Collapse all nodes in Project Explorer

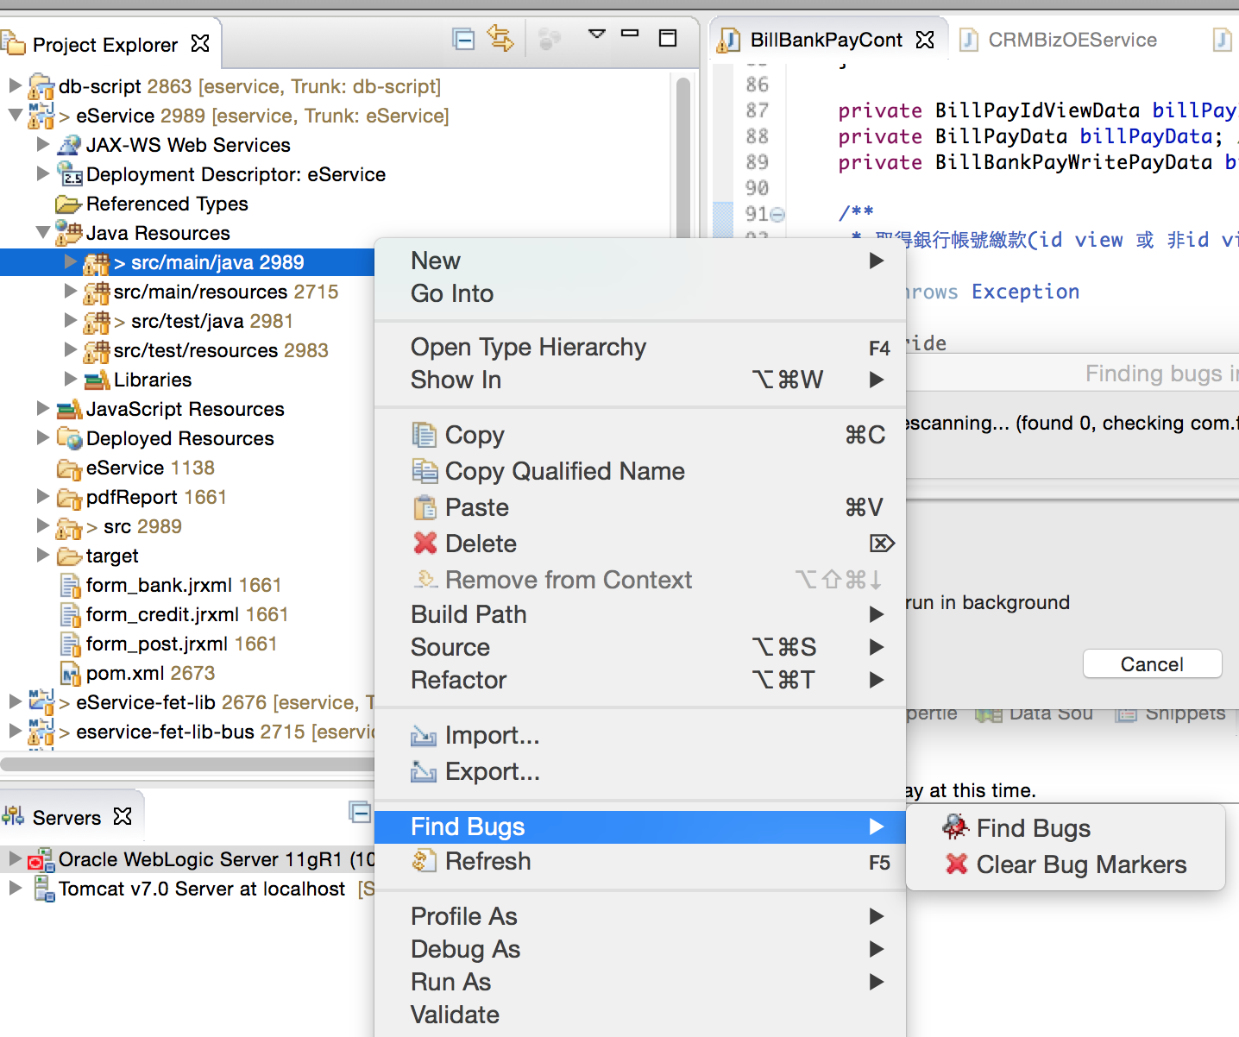click(x=464, y=38)
